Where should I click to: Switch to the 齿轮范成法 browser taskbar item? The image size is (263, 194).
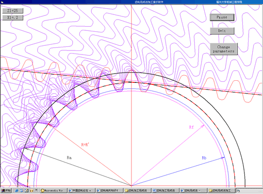(193, 190)
